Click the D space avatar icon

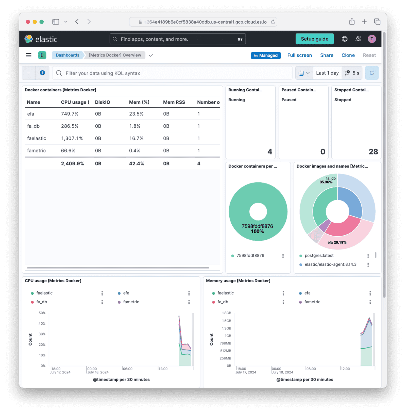(42, 55)
